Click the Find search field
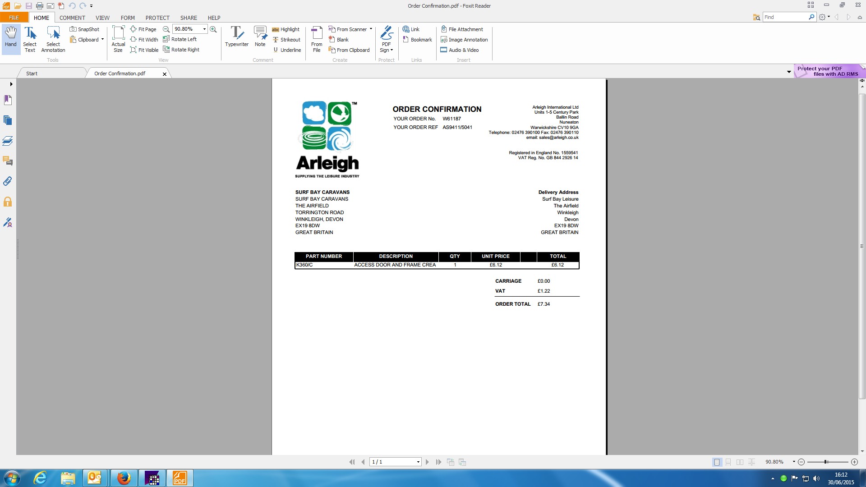Viewport: 866px width, 487px height. (785, 17)
